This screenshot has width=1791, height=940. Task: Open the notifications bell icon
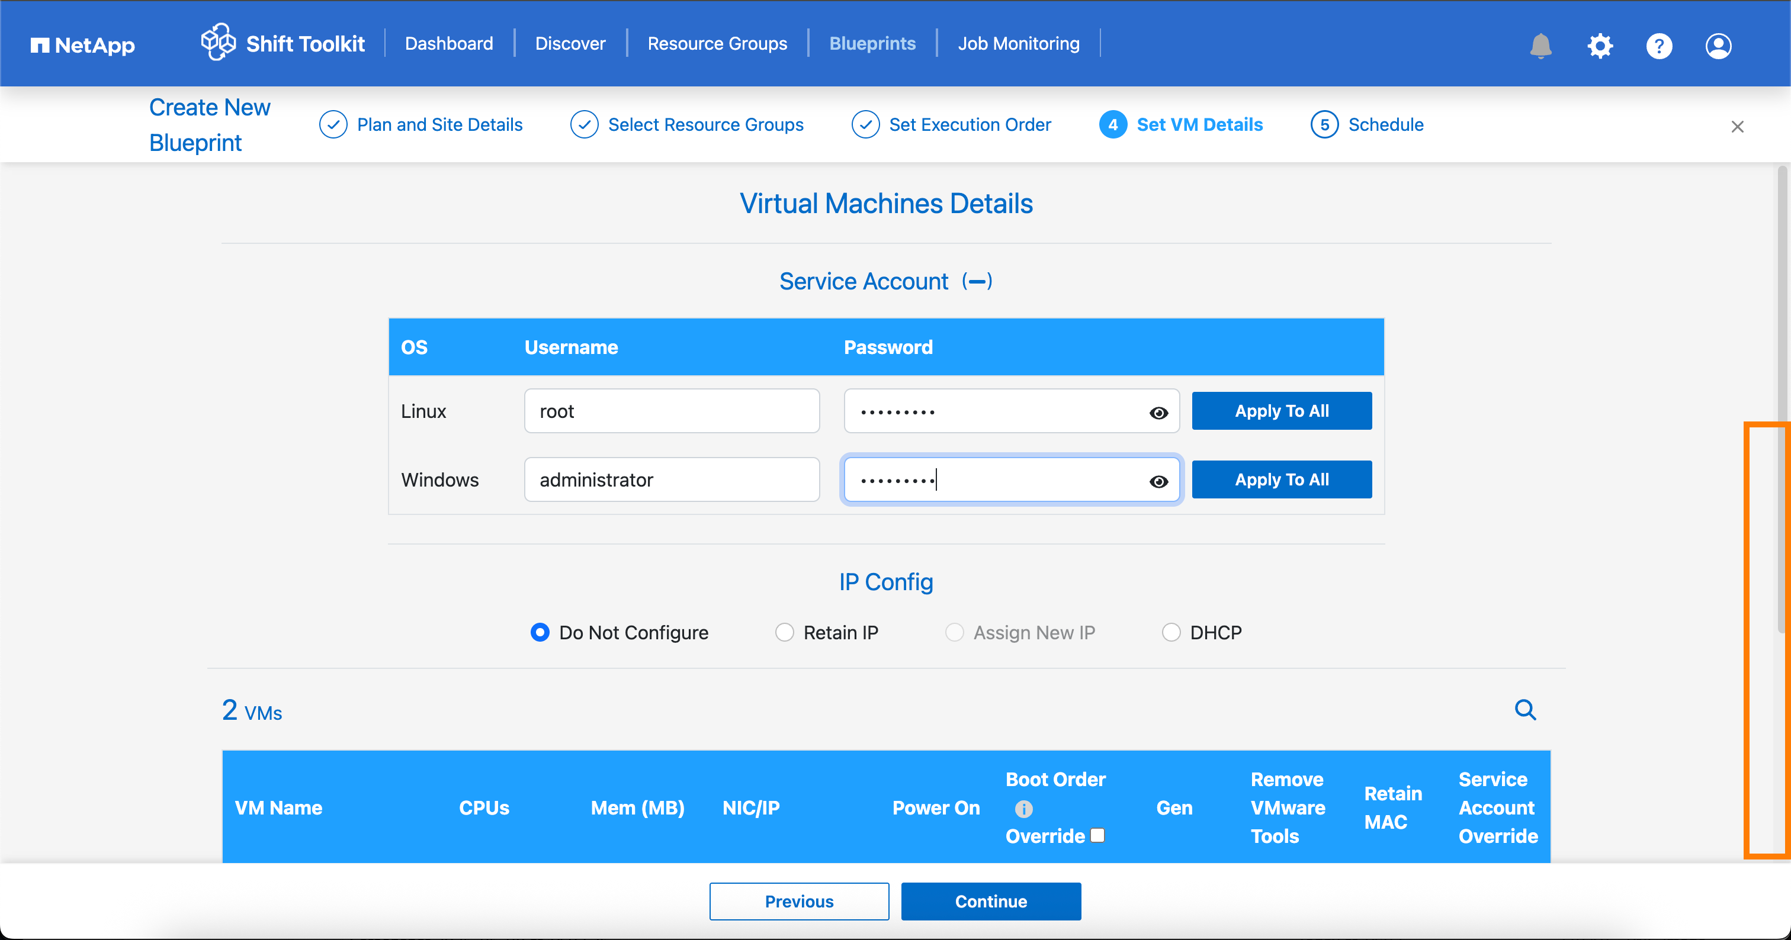click(1540, 46)
